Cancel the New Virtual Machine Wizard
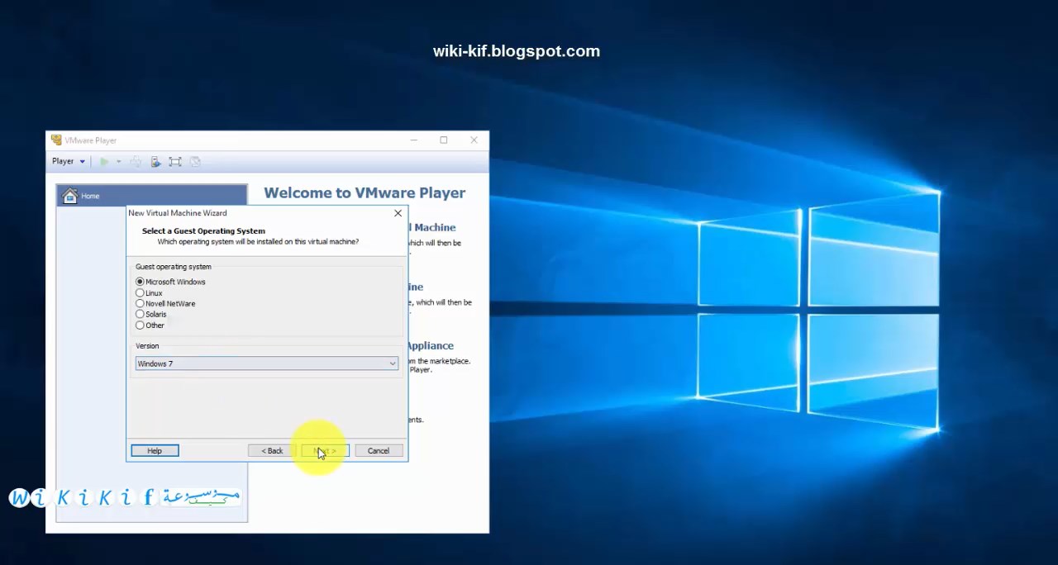 point(379,450)
